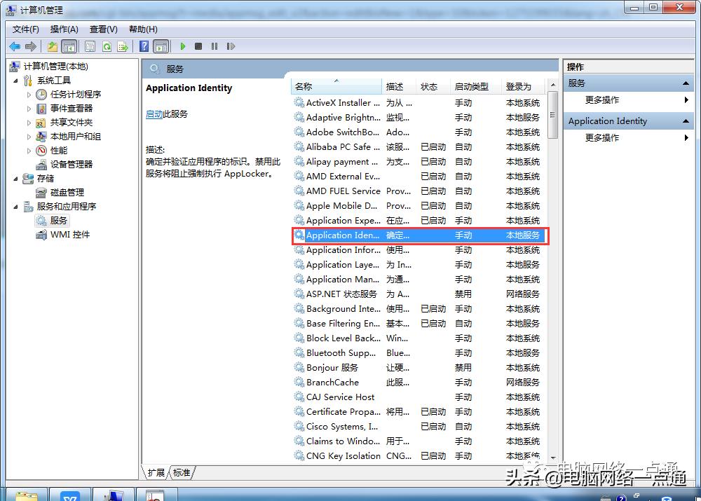Screen dimensions: 701x501
Task: Click the scrollbar down arrow in services list
Action: click(x=553, y=458)
